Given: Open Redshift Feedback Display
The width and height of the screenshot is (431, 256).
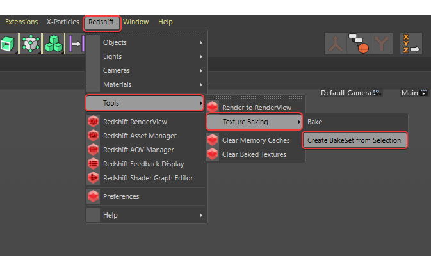Looking at the screenshot, I should [x=145, y=164].
